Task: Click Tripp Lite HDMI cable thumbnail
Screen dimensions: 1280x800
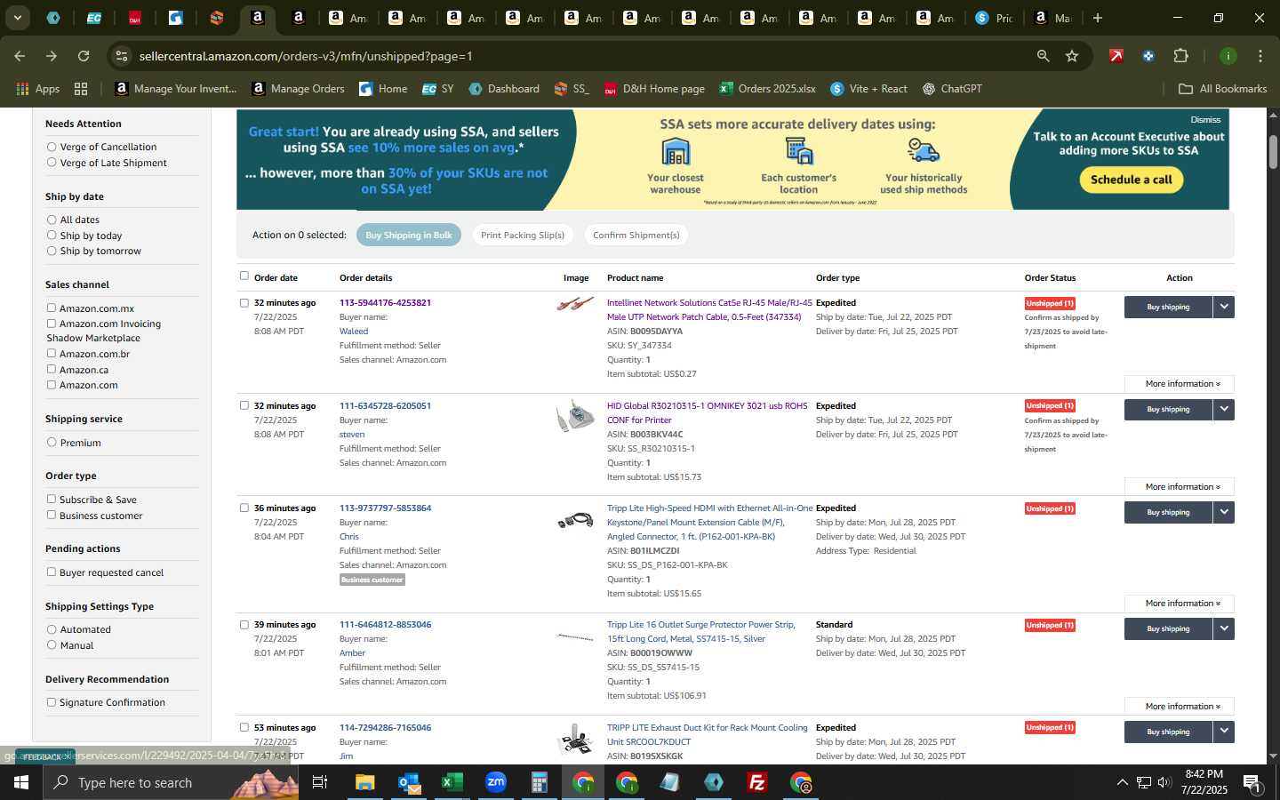Action: tap(575, 520)
